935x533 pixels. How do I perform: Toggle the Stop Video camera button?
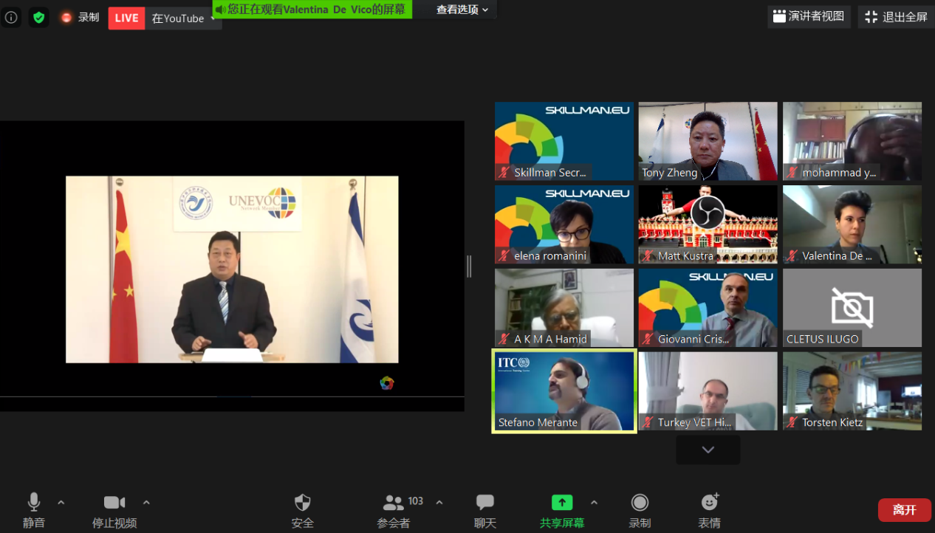[x=114, y=503]
